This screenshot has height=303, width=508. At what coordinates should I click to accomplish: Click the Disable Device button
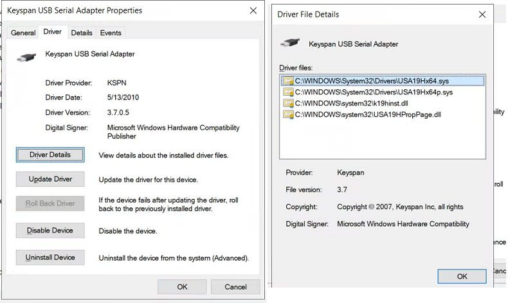tap(50, 230)
